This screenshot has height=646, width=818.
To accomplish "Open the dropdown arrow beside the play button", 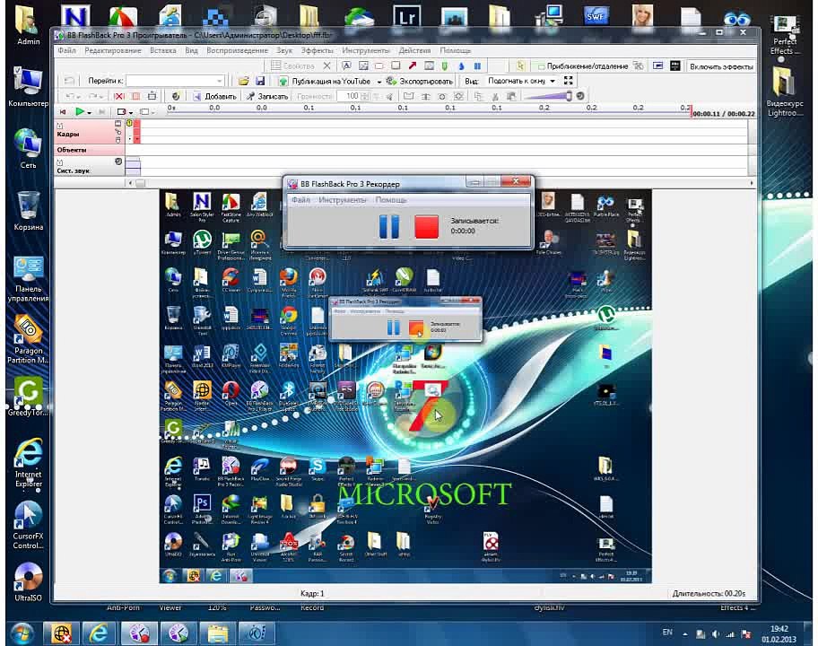I will tap(90, 112).
